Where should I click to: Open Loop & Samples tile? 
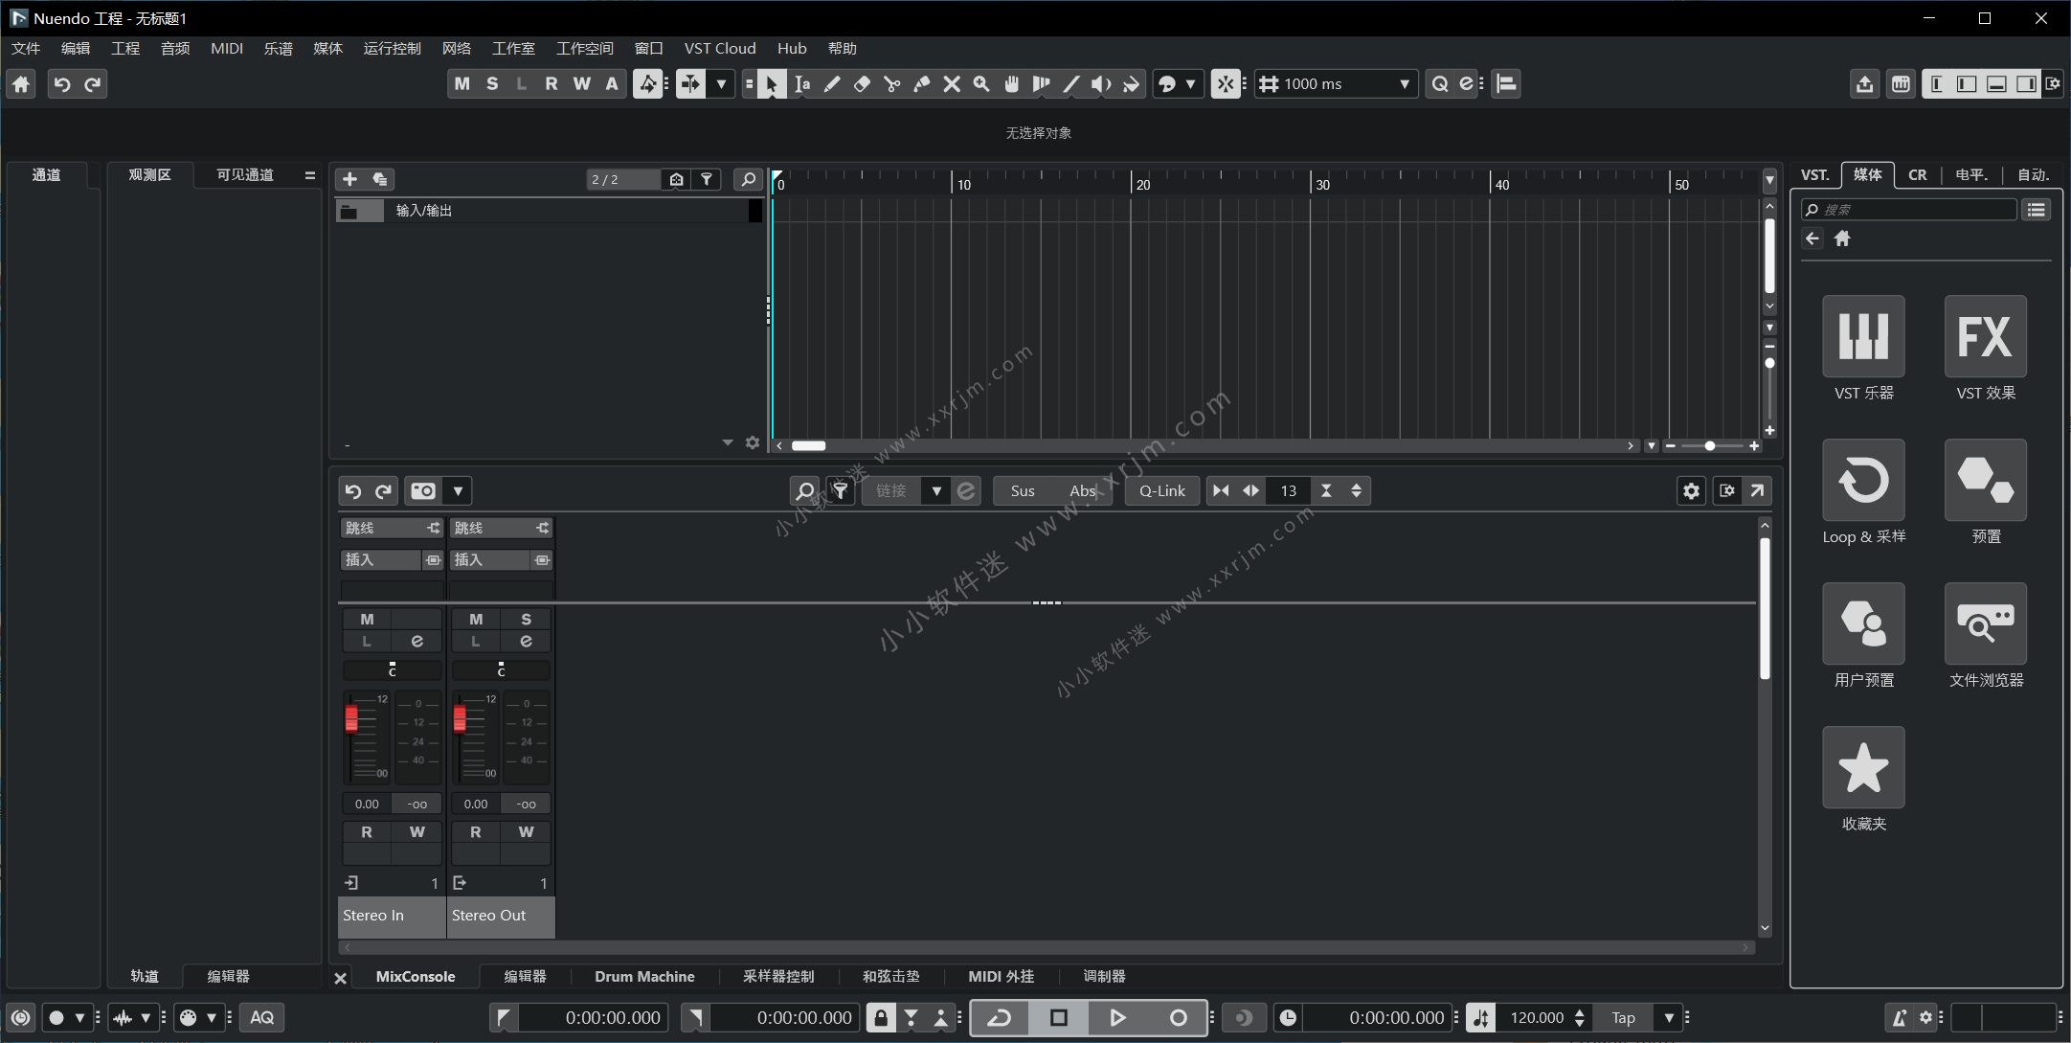(1863, 480)
